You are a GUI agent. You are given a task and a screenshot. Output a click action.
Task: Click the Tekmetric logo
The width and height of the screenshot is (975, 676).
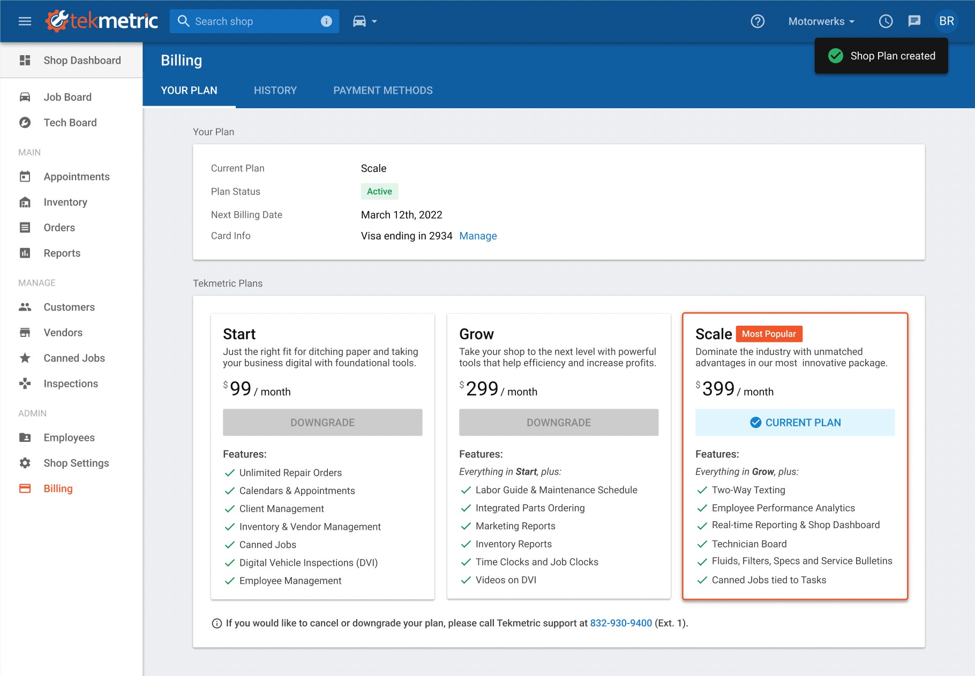[x=101, y=21]
